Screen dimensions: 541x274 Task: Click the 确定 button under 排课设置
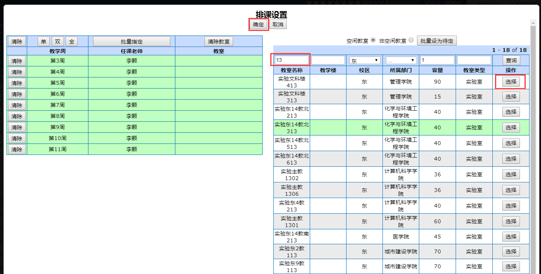(258, 24)
